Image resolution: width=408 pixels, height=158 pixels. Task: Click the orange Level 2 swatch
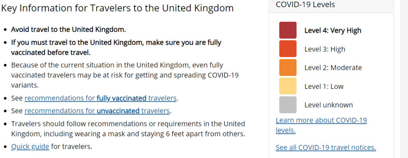click(288, 67)
